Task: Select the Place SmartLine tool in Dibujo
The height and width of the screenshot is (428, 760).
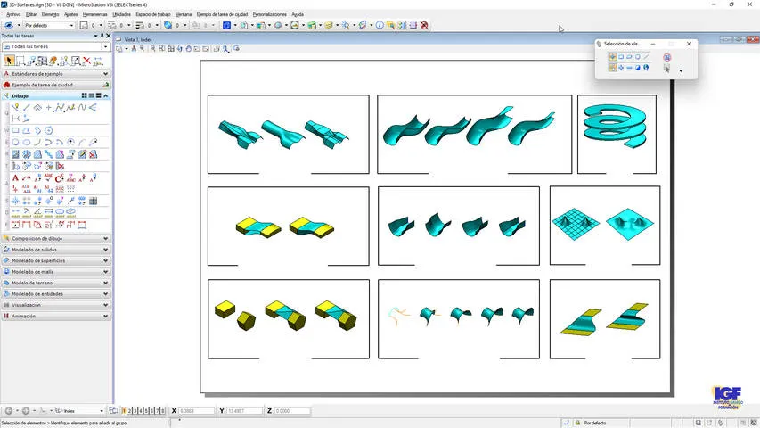Action: click(x=15, y=107)
